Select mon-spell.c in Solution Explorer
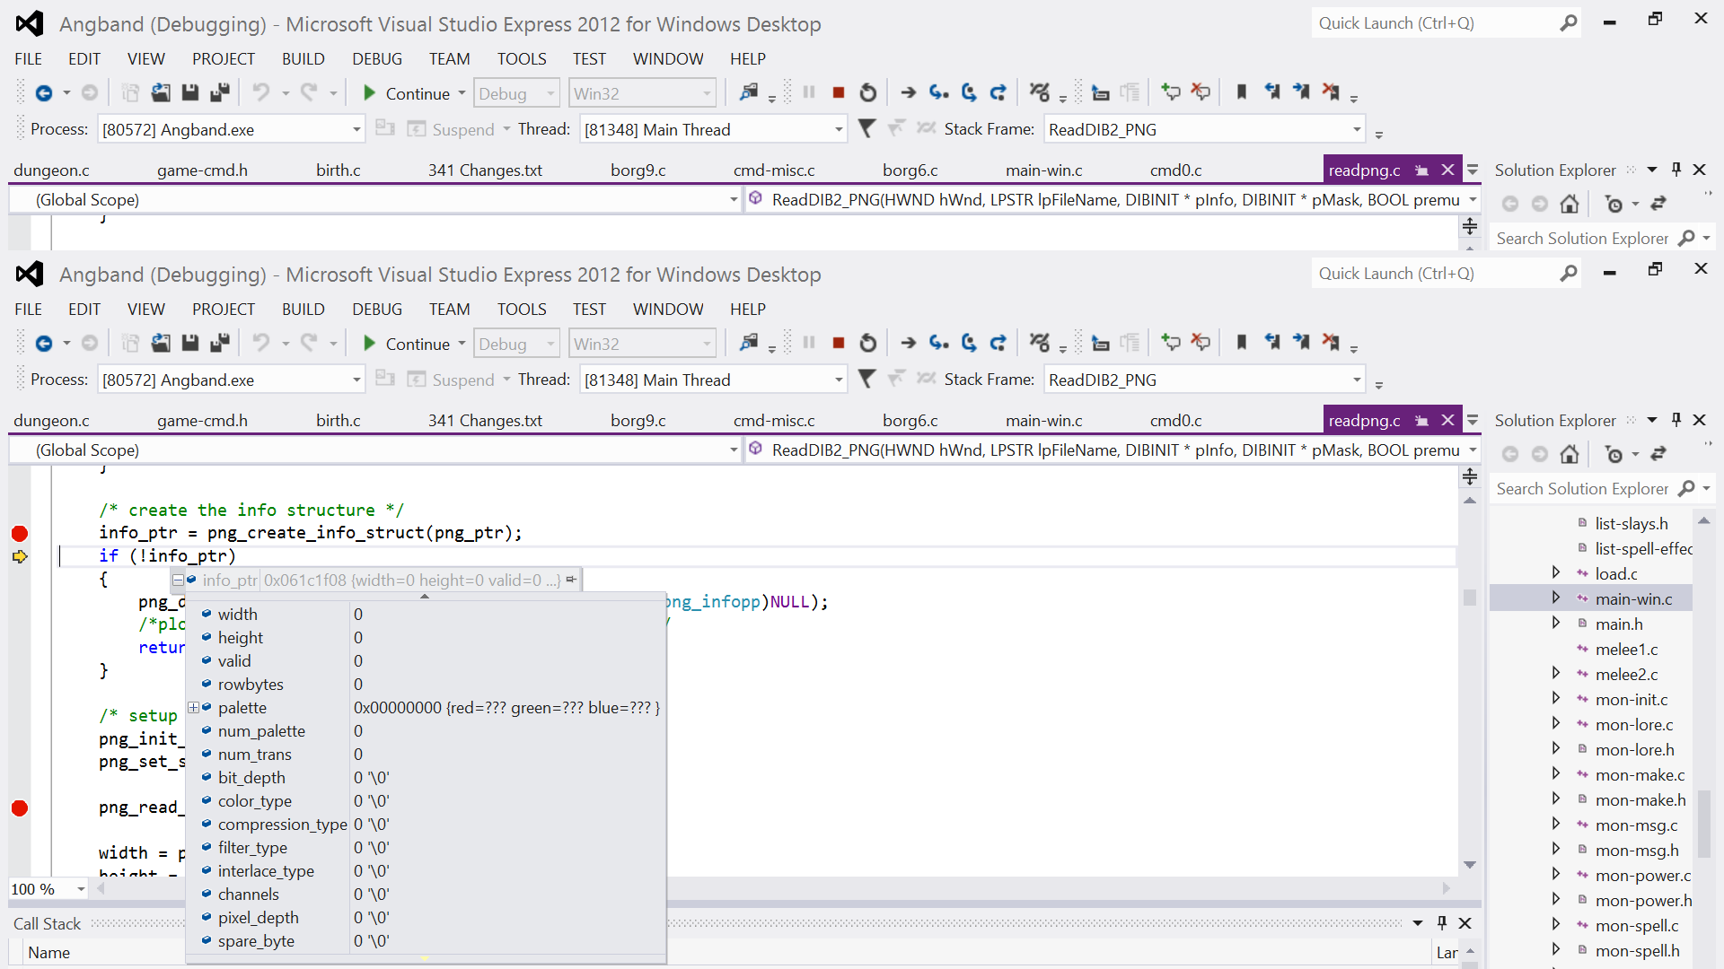This screenshot has height=969, width=1724. (x=1636, y=925)
